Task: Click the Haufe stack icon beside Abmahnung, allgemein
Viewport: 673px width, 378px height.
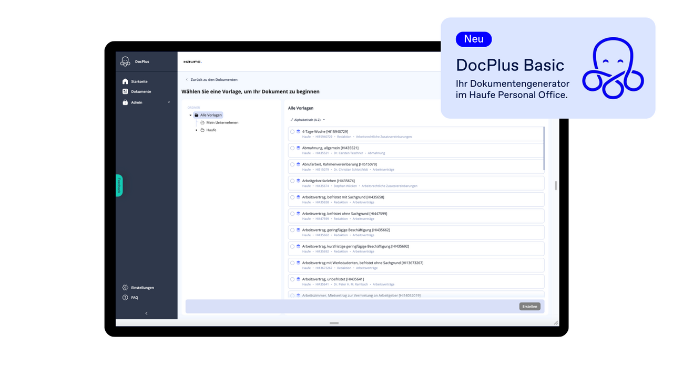Action: pyautogui.click(x=299, y=148)
